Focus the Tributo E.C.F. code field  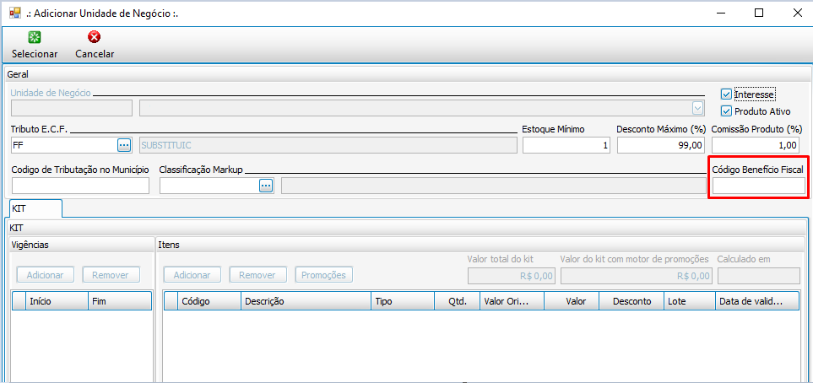[x=64, y=145]
